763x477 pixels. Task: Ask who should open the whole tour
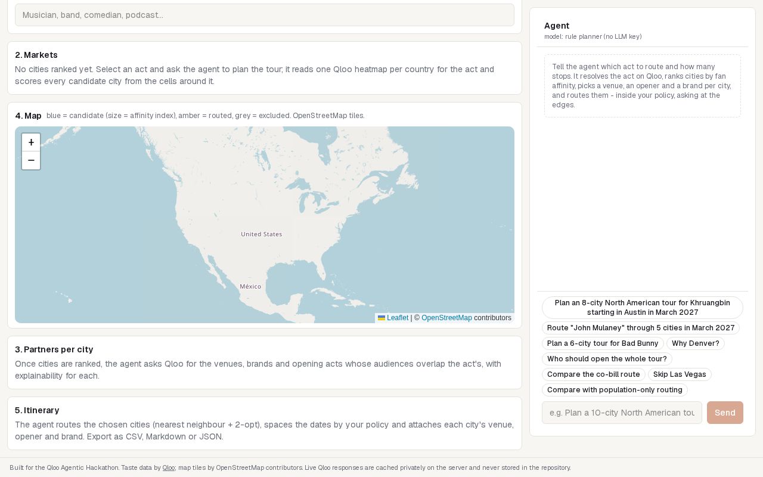(x=607, y=359)
